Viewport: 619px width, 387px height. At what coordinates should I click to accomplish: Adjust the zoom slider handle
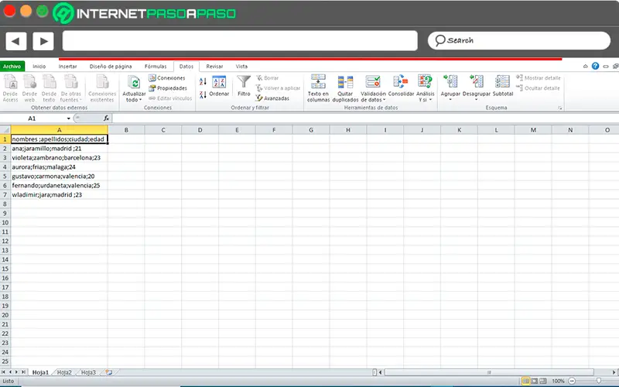(x=599, y=381)
